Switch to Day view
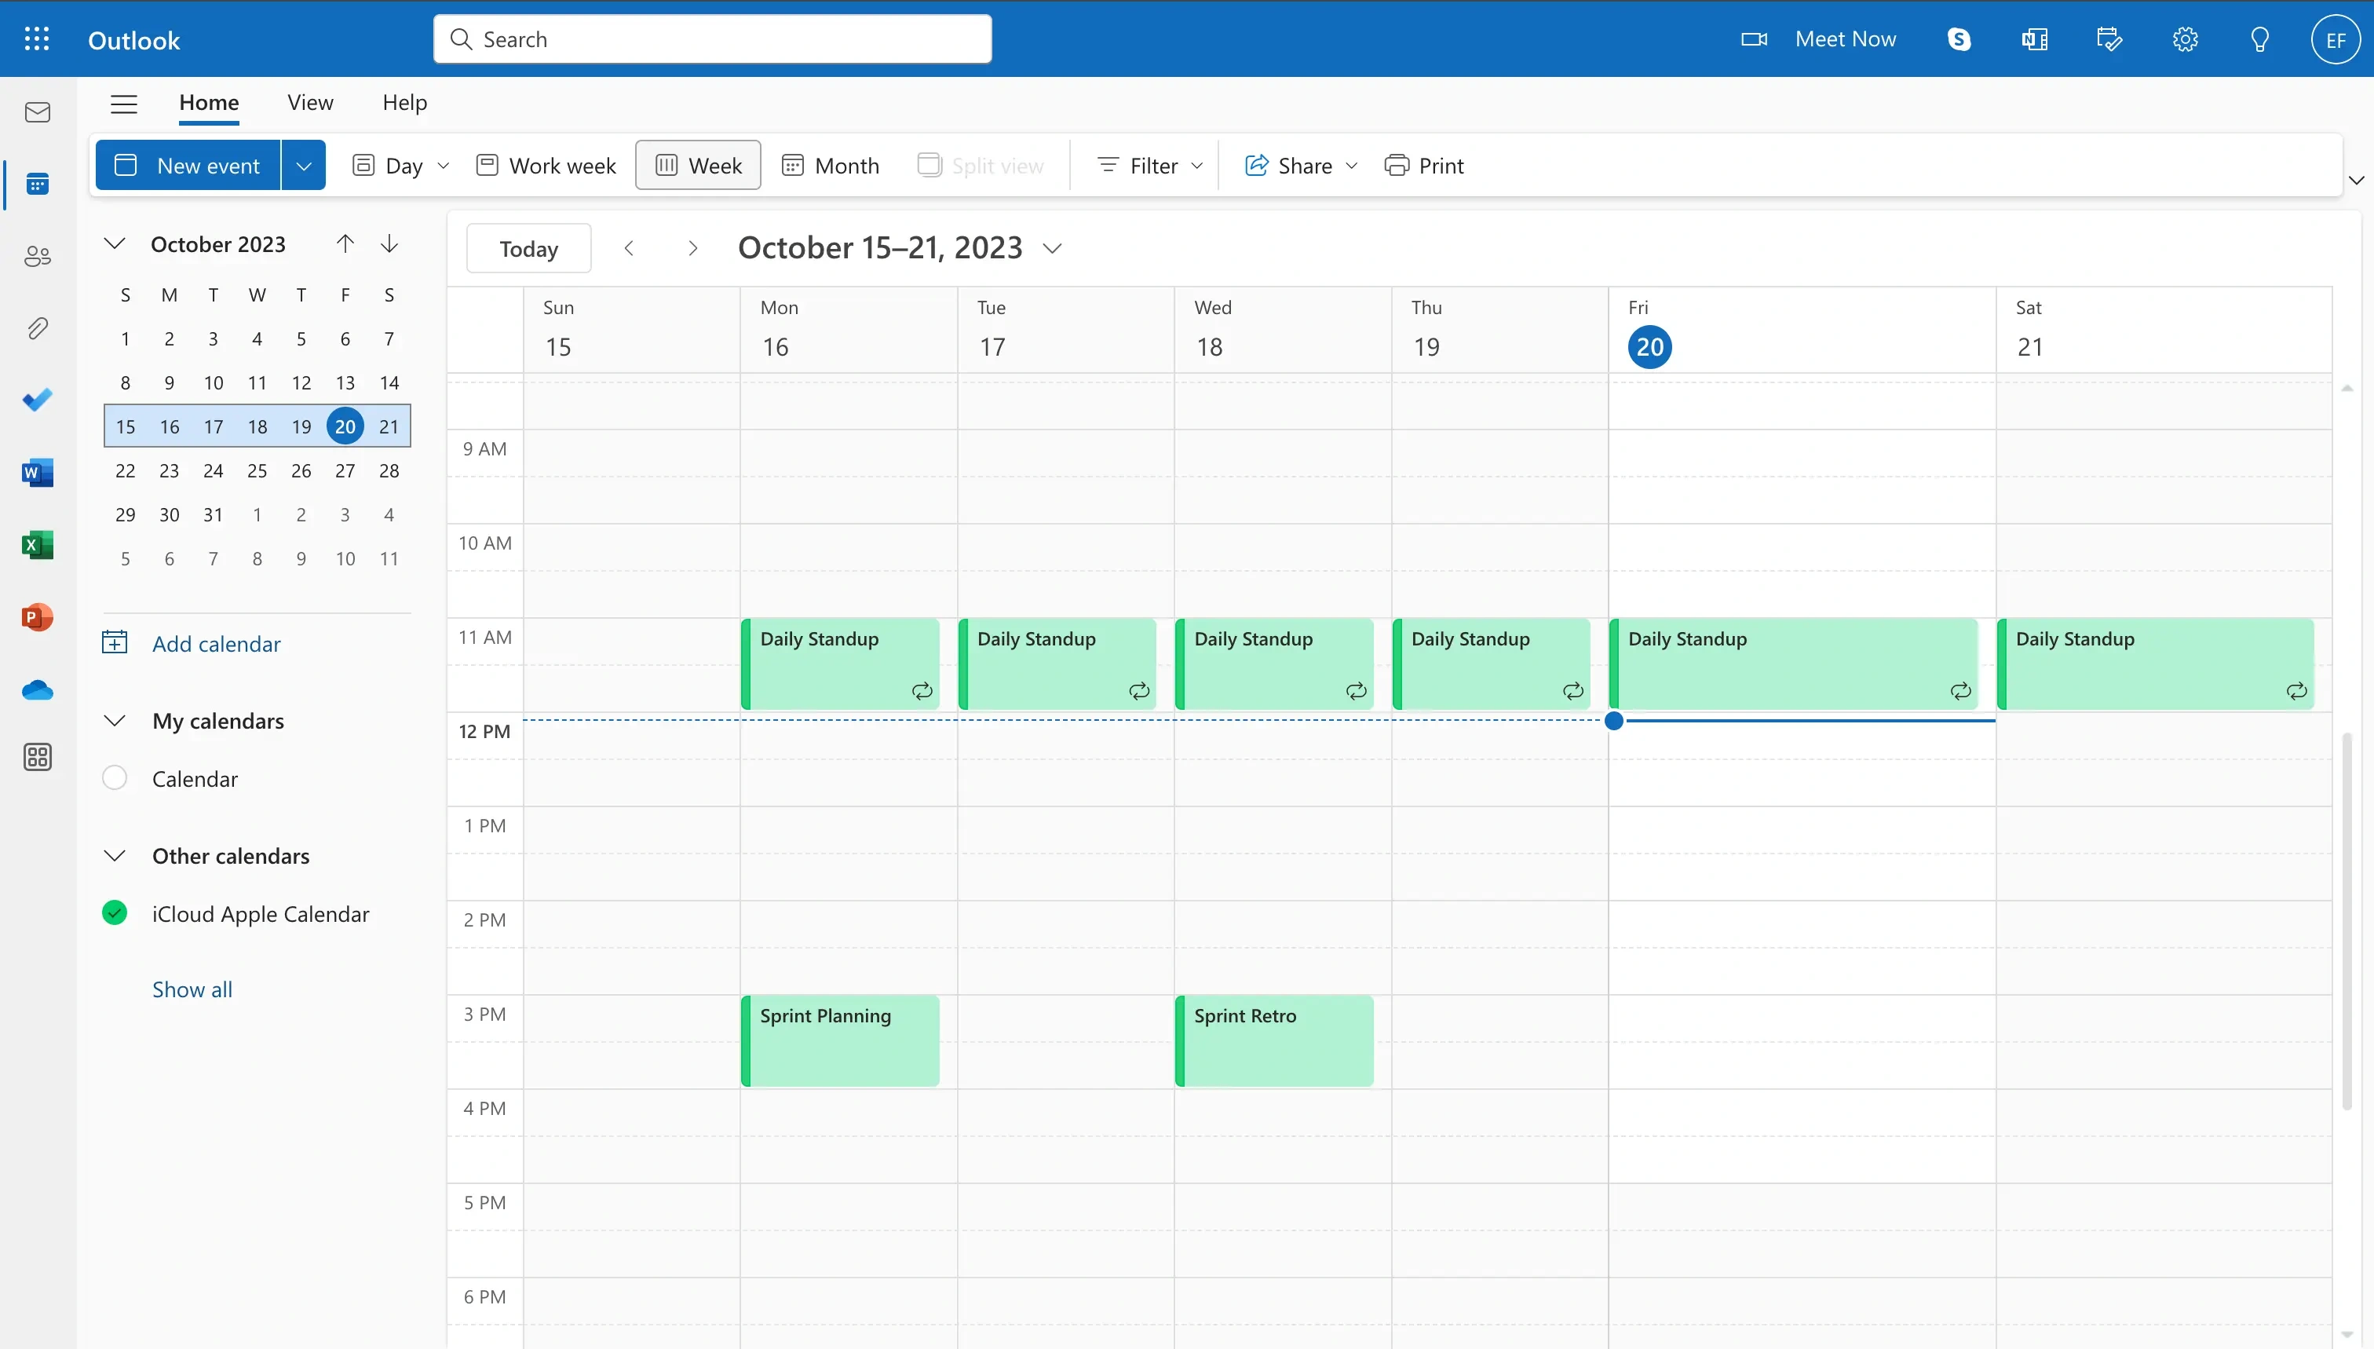Image resolution: width=2374 pixels, height=1349 pixels. (x=388, y=163)
